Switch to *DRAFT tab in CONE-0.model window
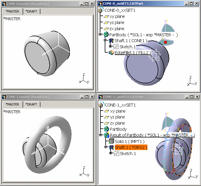 31,11
